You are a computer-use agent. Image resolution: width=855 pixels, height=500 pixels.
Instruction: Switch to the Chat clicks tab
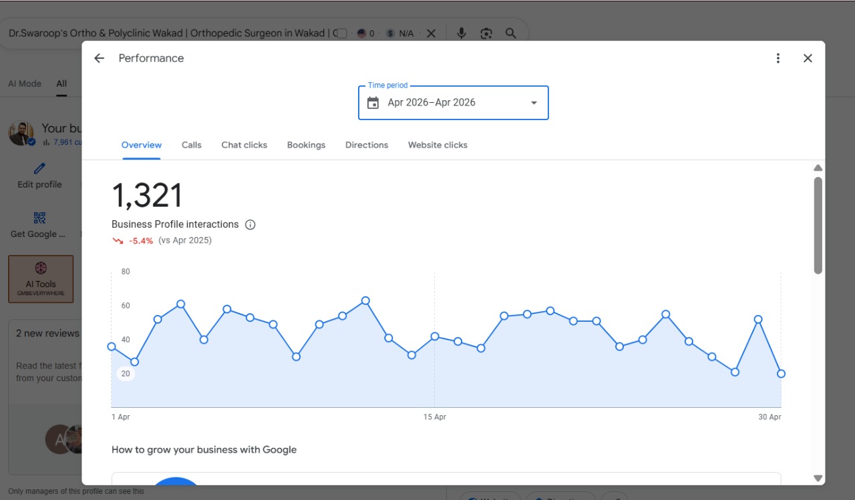[244, 145]
